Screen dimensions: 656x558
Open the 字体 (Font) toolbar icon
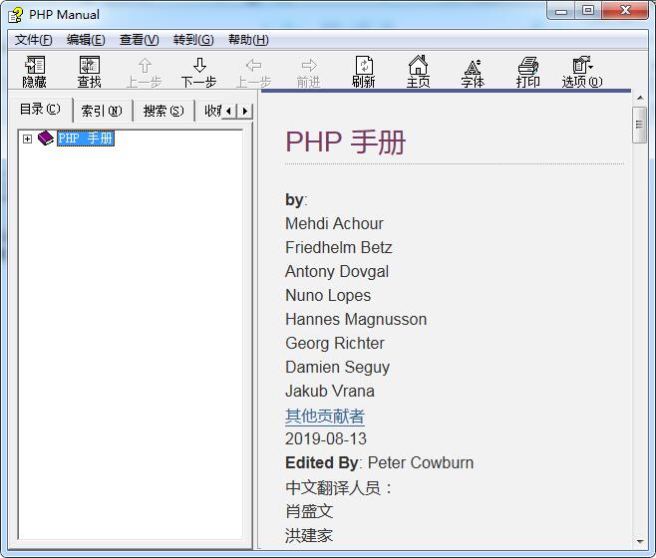(473, 73)
